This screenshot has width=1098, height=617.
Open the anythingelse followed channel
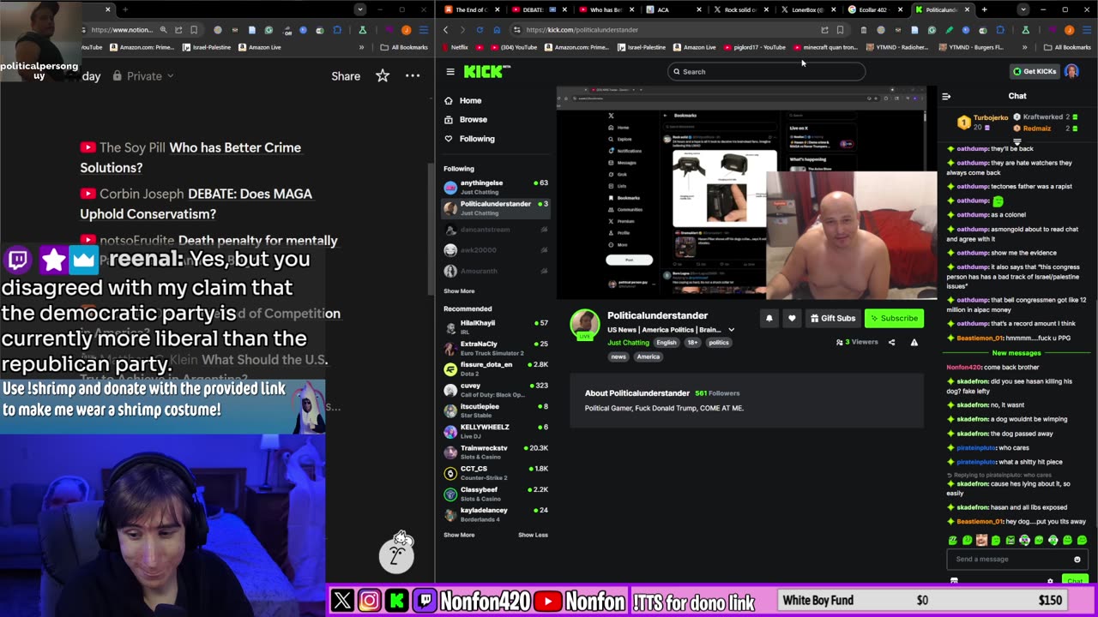pyautogui.click(x=495, y=186)
